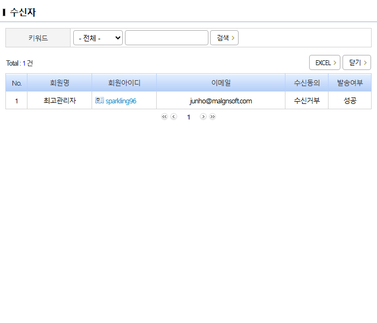Go to previous page with single-left arrow
The height and width of the screenshot is (323, 377).
click(173, 117)
